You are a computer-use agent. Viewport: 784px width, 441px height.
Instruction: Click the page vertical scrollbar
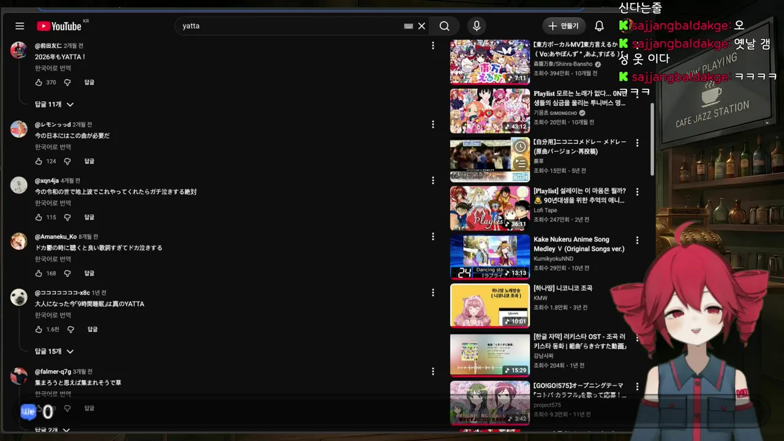[x=652, y=138]
